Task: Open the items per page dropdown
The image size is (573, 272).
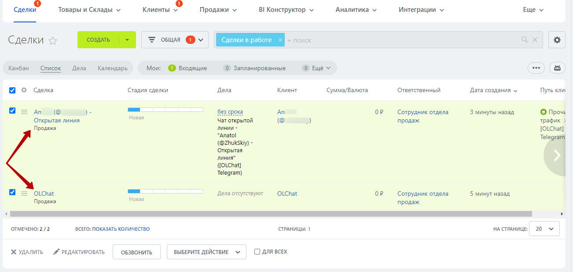Action: click(544, 229)
